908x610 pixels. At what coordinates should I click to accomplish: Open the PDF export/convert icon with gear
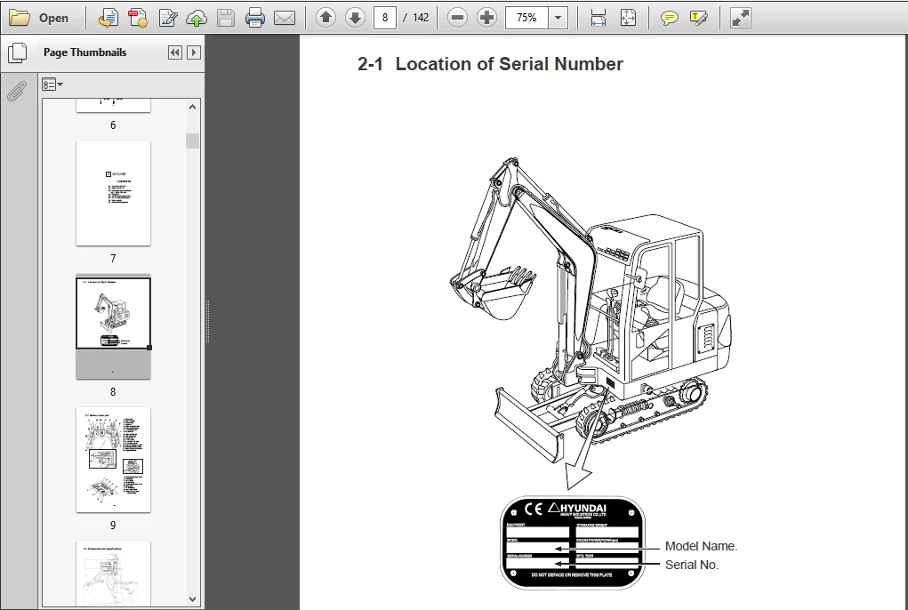pos(138,18)
